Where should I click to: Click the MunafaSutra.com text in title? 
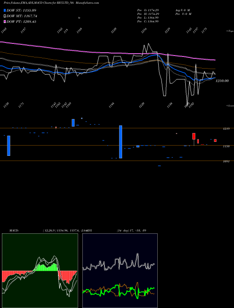click(x=88, y=3)
